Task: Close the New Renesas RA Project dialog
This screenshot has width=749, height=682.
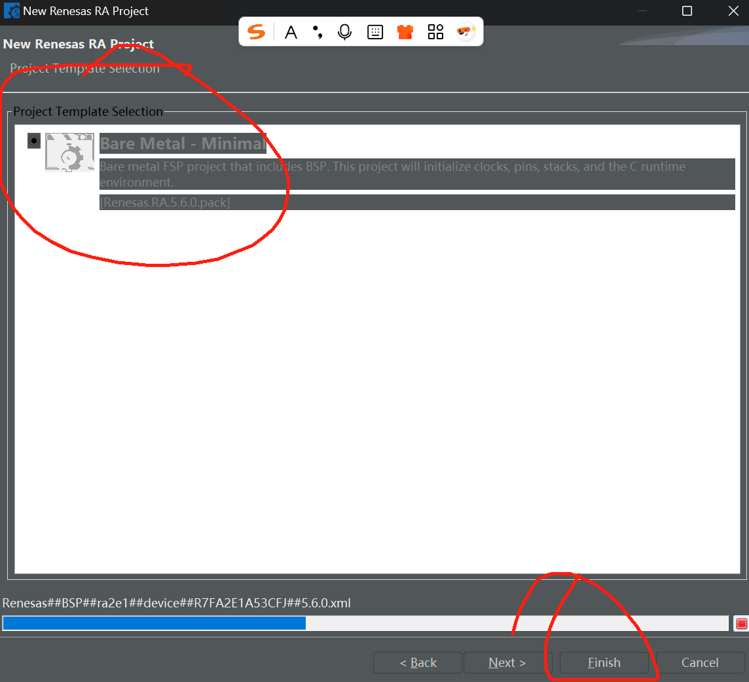Action: 734,11
